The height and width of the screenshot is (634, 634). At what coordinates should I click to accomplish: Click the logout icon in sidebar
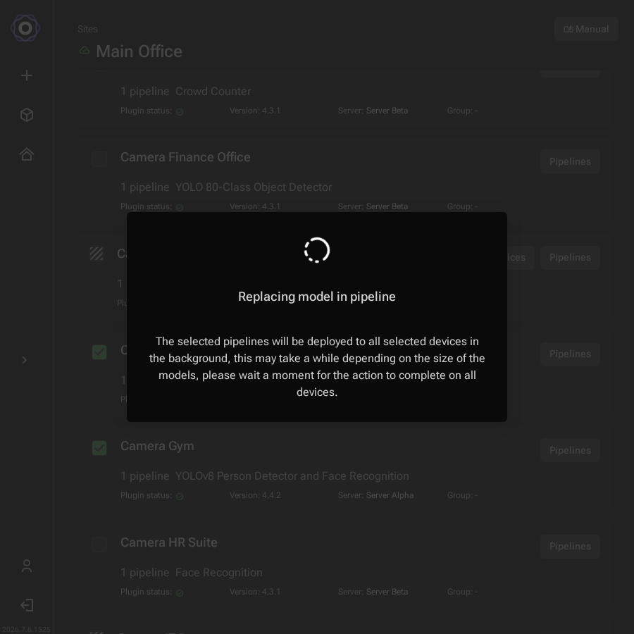click(x=27, y=605)
